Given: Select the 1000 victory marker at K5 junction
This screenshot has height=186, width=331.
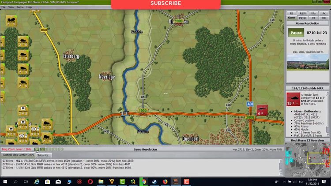Looking at the screenshot, I should click(143, 111).
